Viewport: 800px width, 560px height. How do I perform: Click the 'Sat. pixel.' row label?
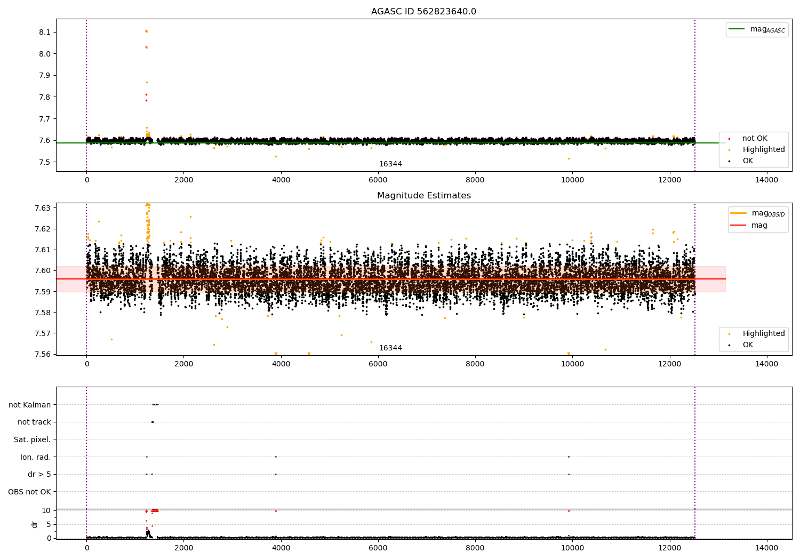tap(33, 439)
